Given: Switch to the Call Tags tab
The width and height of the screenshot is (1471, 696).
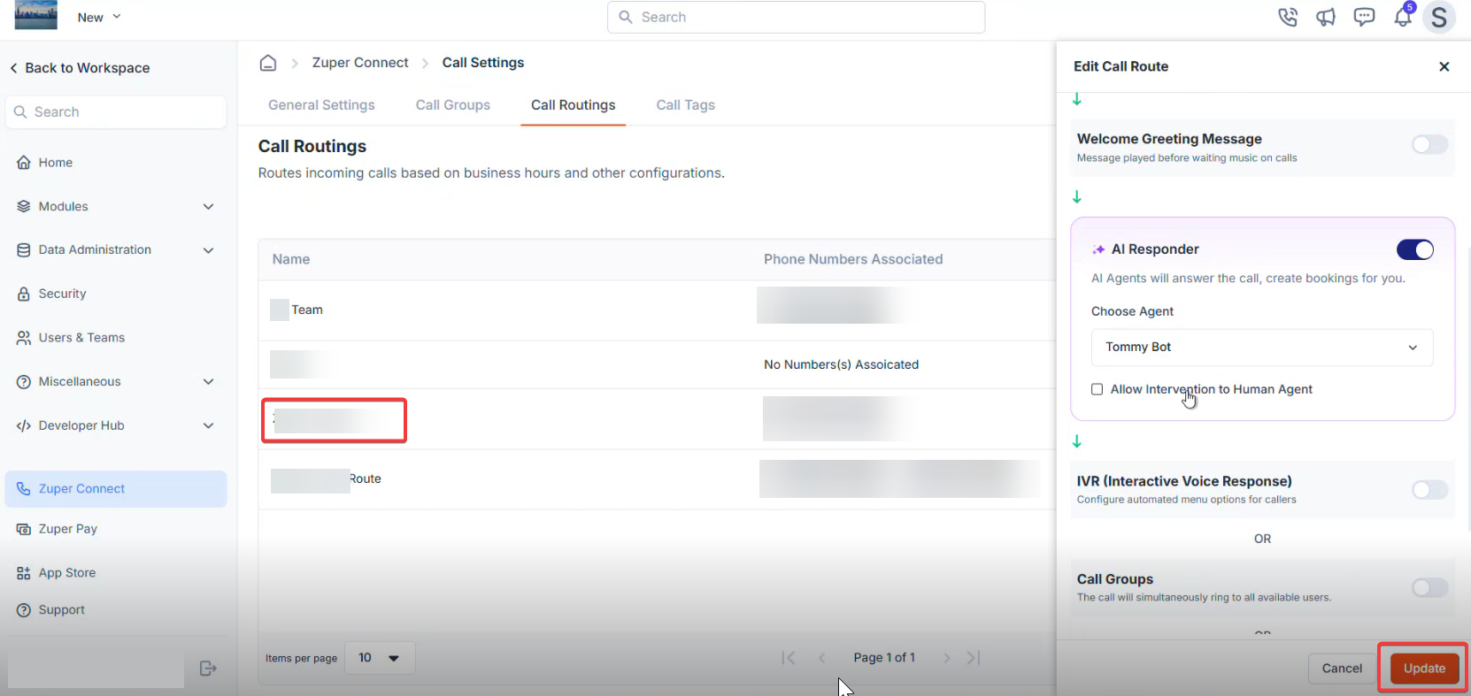Looking at the screenshot, I should point(685,105).
